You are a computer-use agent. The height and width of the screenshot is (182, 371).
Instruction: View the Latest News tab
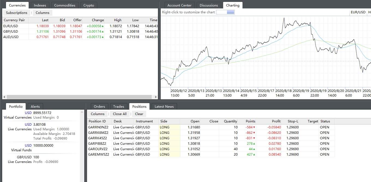tap(164, 106)
